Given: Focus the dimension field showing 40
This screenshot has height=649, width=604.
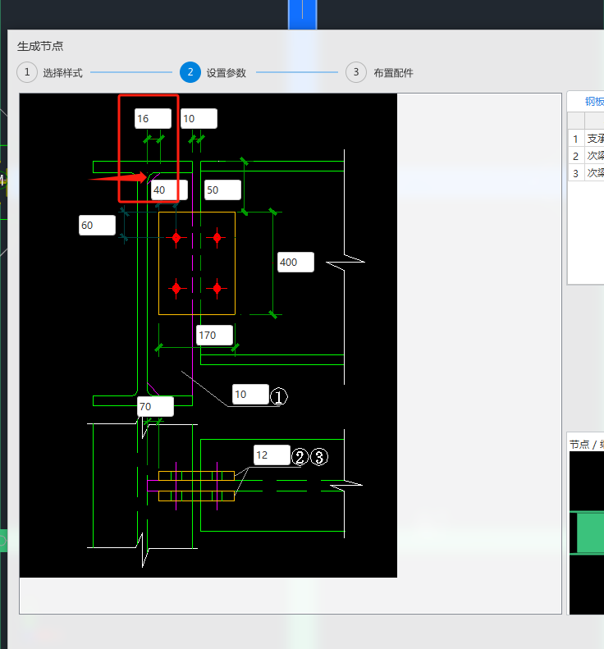Looking at the screenshot, I should coord(169,190).
